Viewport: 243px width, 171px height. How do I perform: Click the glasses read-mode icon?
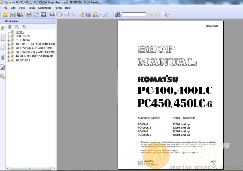[x=67, y=15]
